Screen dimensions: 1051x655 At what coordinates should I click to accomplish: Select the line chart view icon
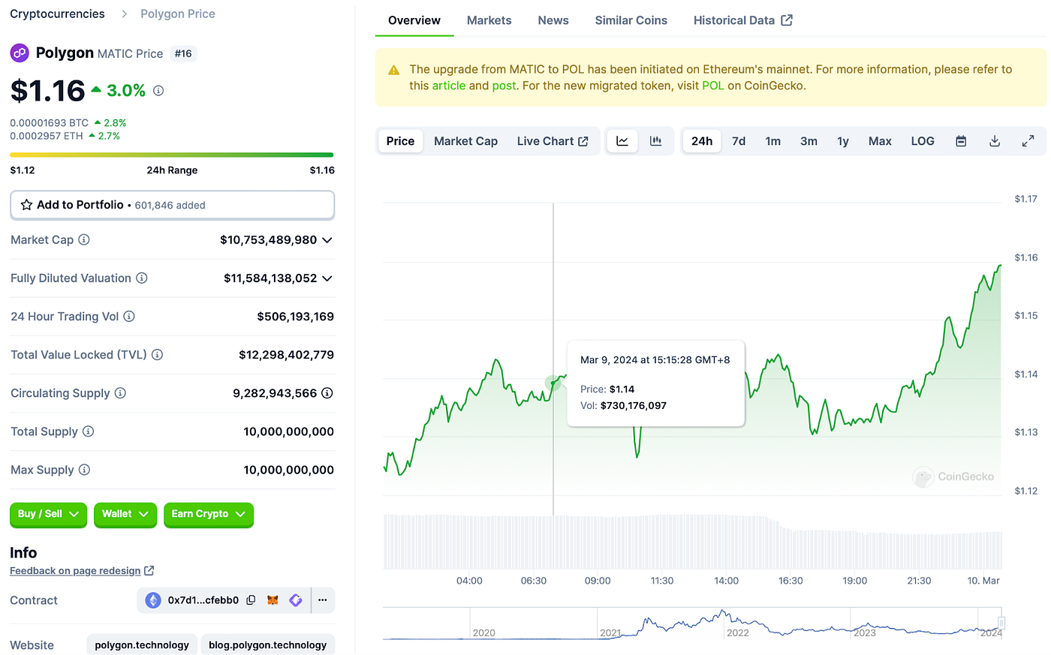622,140
